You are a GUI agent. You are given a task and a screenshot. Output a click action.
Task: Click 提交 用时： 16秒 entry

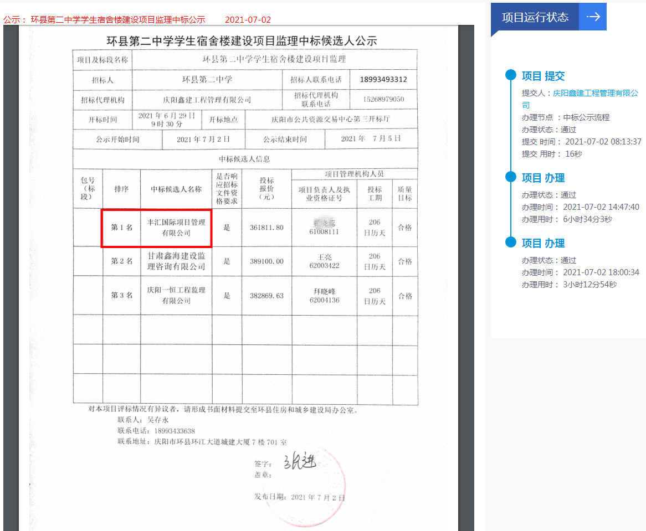(552, 154)
